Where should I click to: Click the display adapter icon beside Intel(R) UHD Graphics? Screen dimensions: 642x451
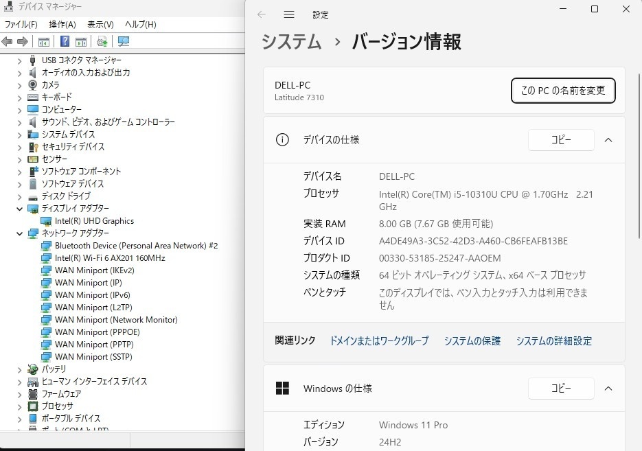[x=46, y=221]
